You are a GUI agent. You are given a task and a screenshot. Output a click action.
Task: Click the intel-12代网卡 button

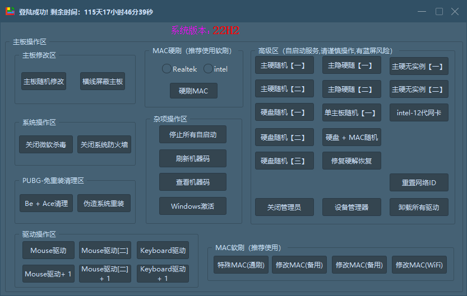pos(419,112)
